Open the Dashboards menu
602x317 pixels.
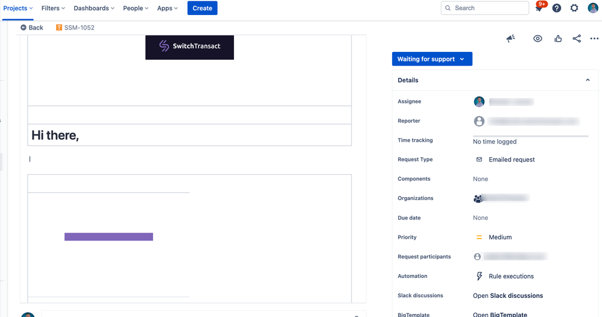(x=94, y=8)
